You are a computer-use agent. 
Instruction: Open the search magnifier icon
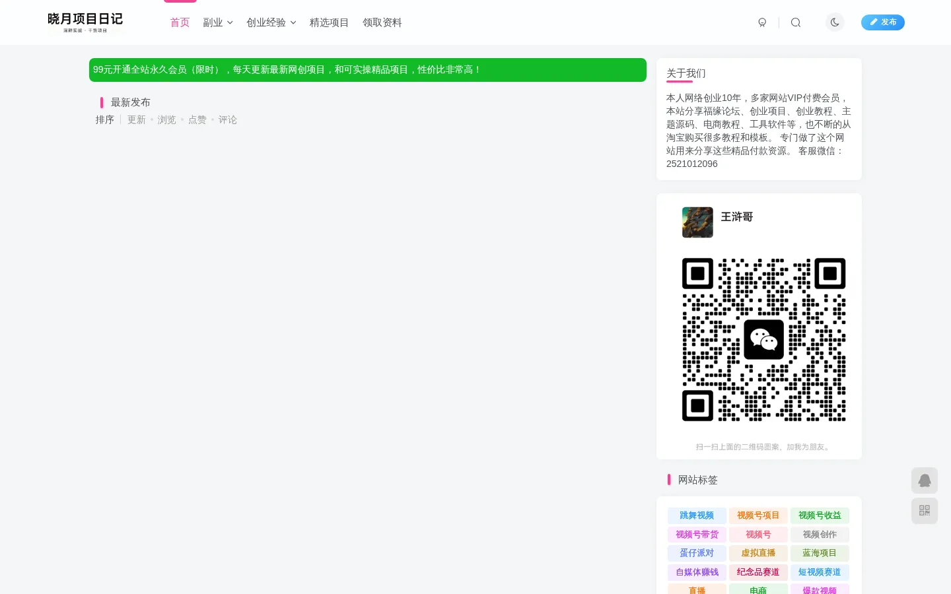point(796,22)
